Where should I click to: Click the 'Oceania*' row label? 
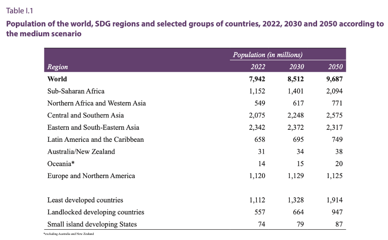coord(61,164)
